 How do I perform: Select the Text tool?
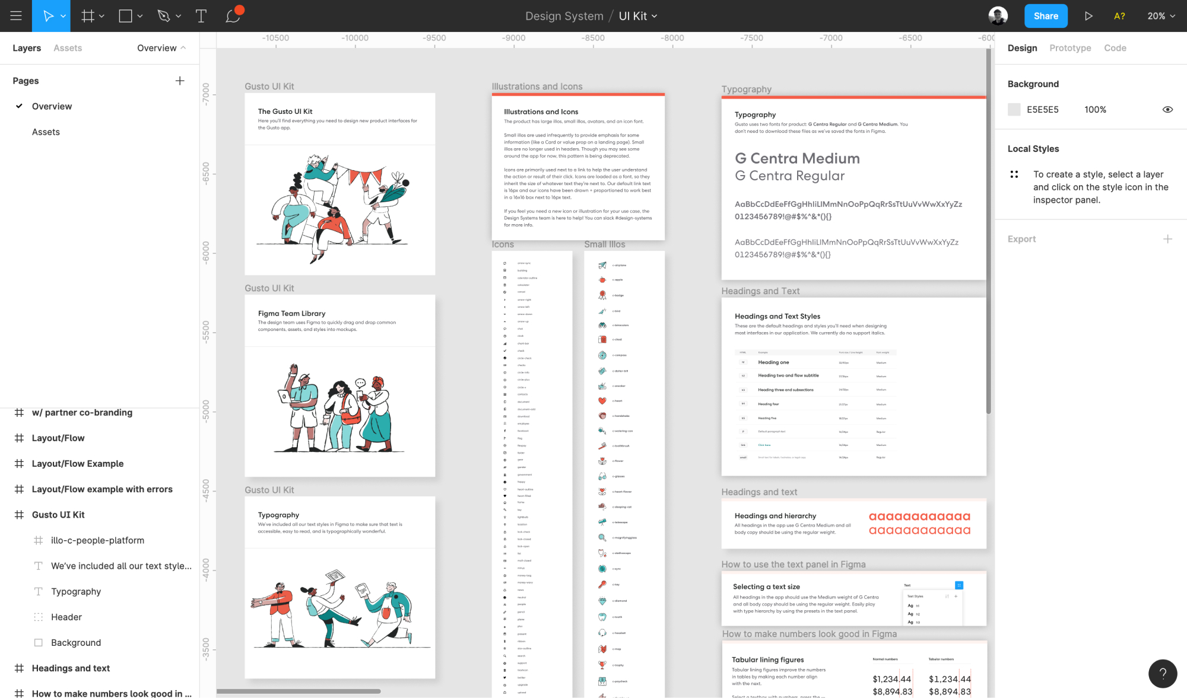201,16
